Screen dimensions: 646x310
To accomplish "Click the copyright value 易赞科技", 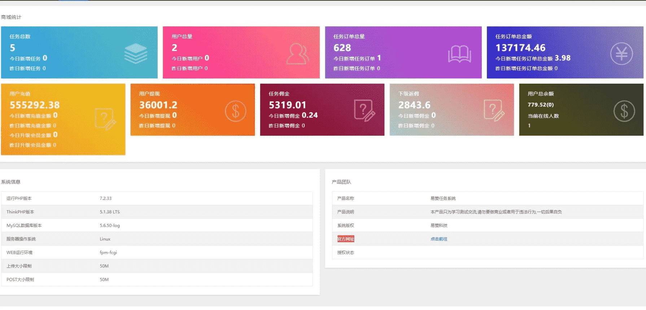I will [439, 225].
